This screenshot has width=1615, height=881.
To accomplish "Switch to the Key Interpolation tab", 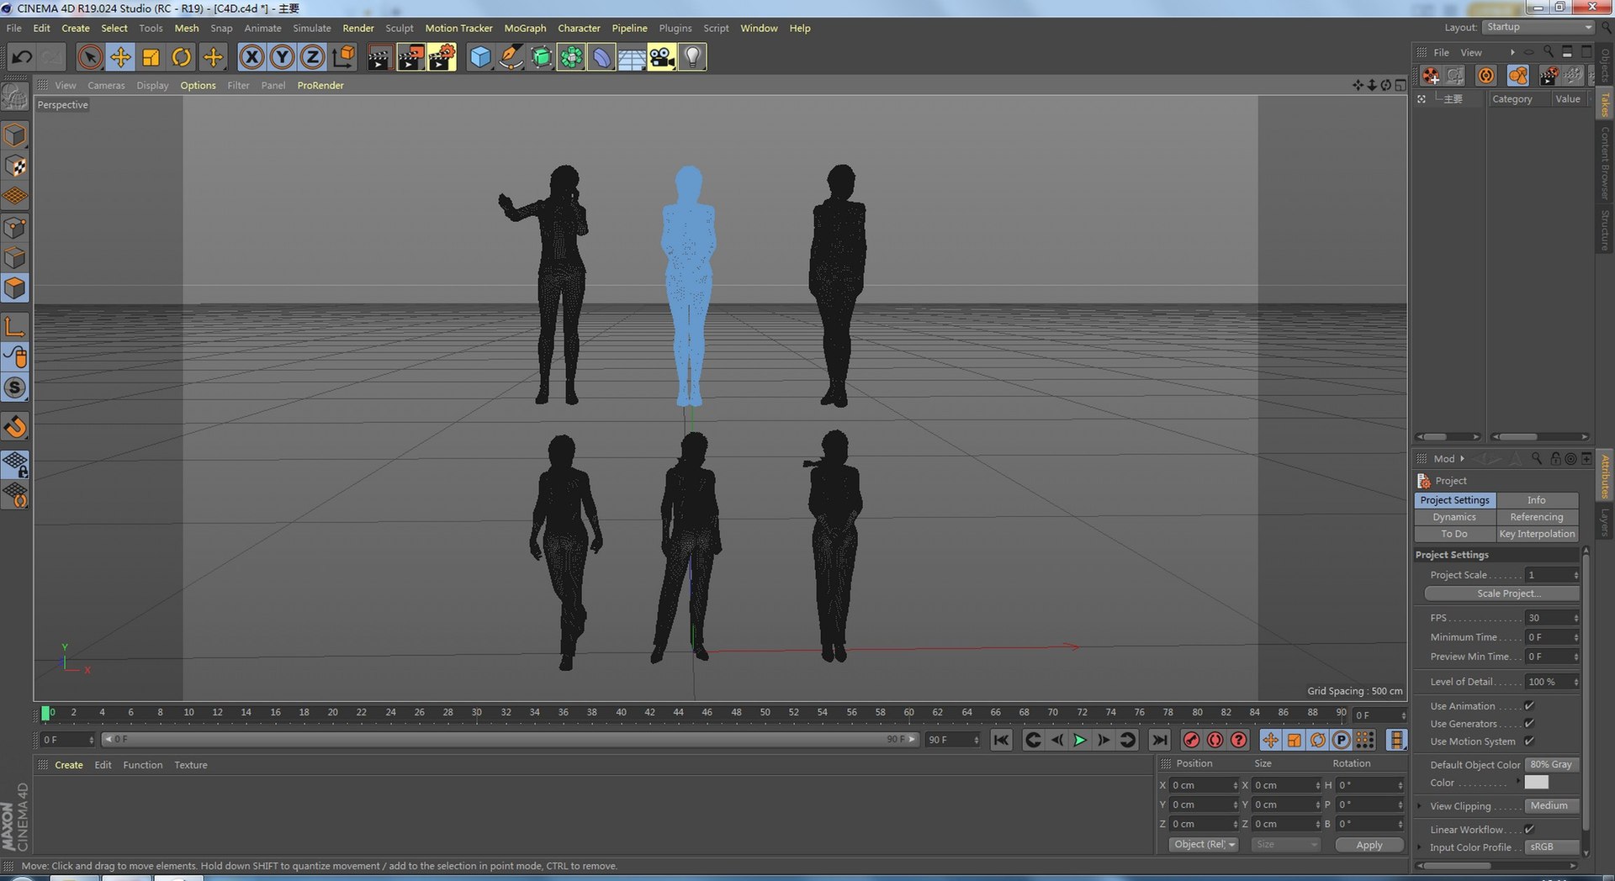I will (x=1537, y=534).
